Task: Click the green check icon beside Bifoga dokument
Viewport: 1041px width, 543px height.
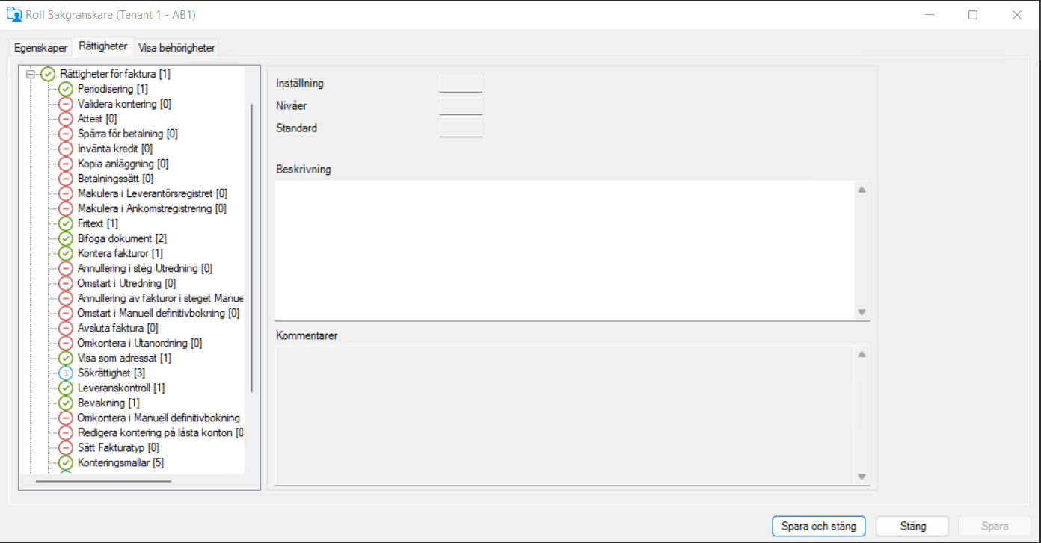Action: pos(66,238)
